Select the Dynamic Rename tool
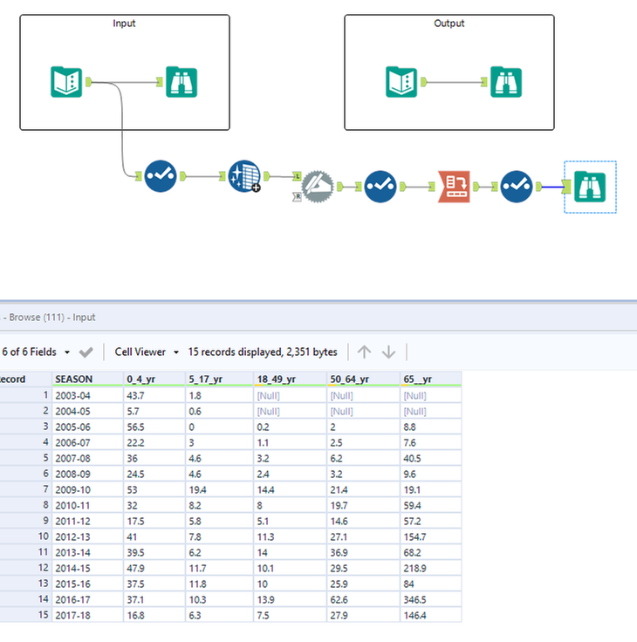 point(318,187)
